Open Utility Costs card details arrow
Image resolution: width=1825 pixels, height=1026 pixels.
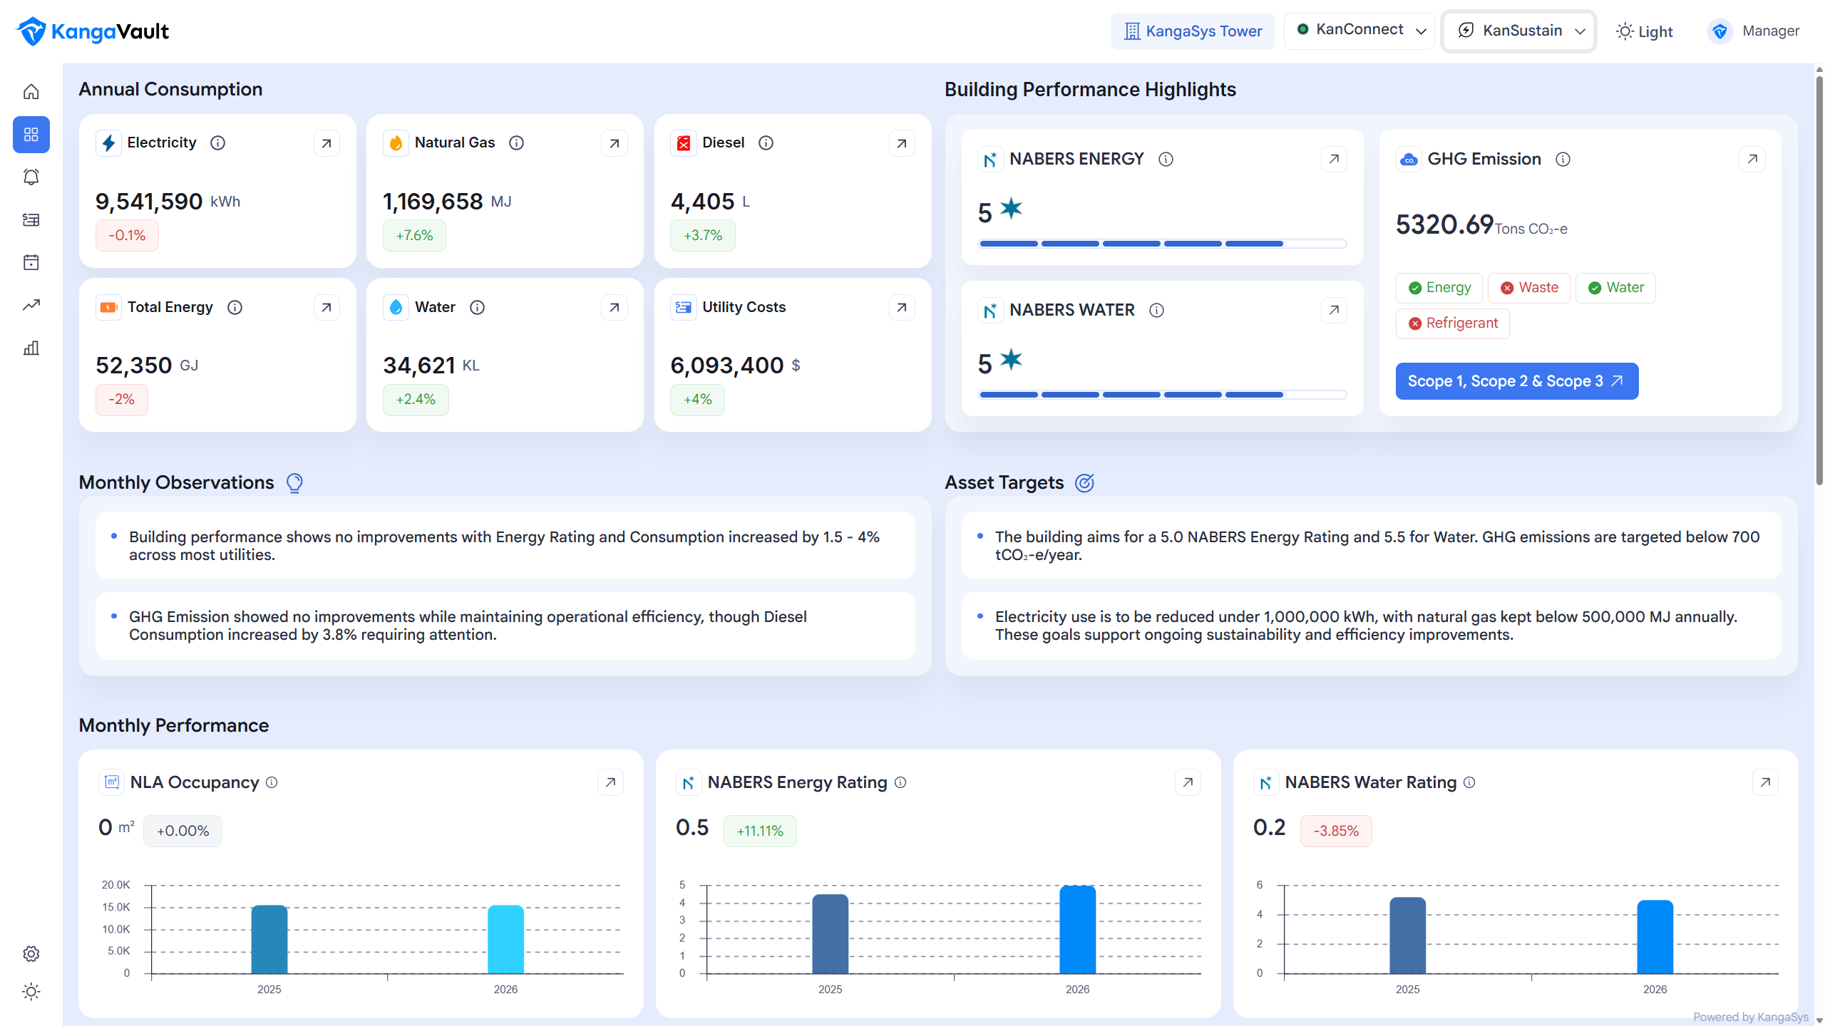click(902, 307)
